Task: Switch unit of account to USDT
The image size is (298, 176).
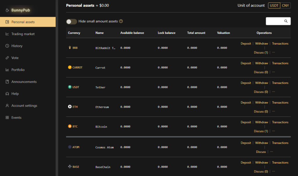Action: (x=274, y=6)
